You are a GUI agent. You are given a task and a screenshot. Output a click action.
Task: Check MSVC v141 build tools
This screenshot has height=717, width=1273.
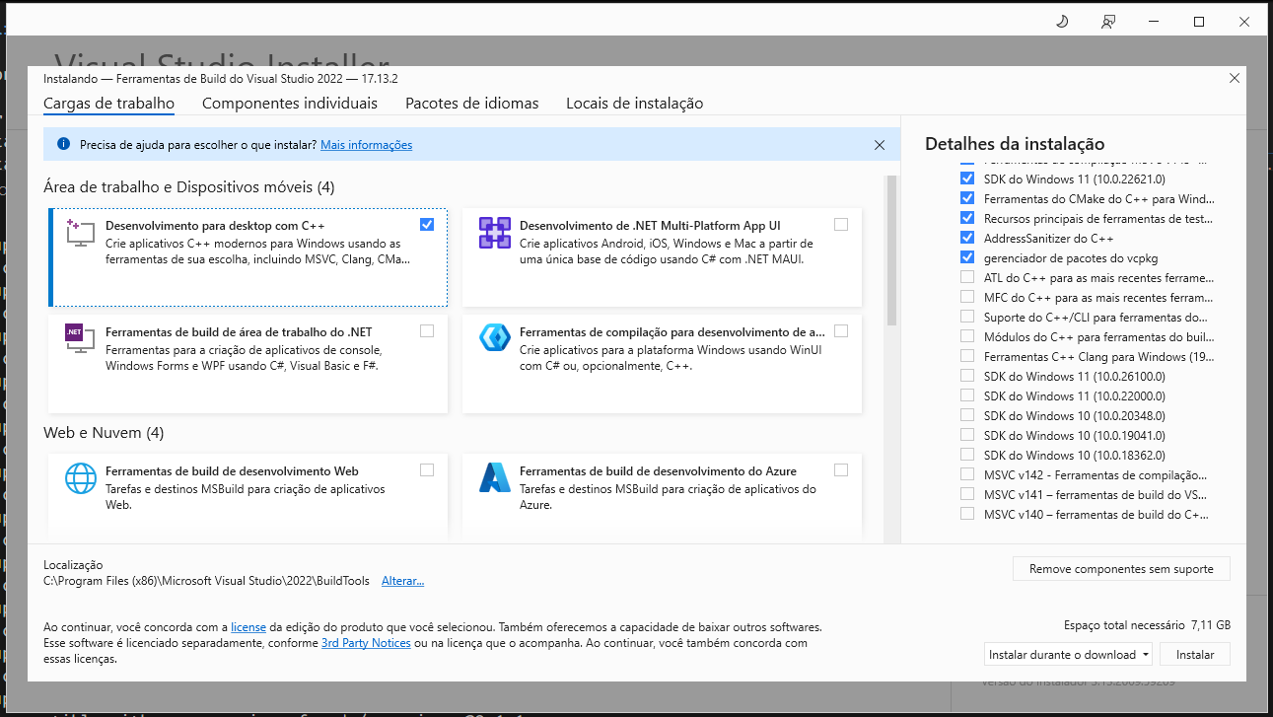966,494
